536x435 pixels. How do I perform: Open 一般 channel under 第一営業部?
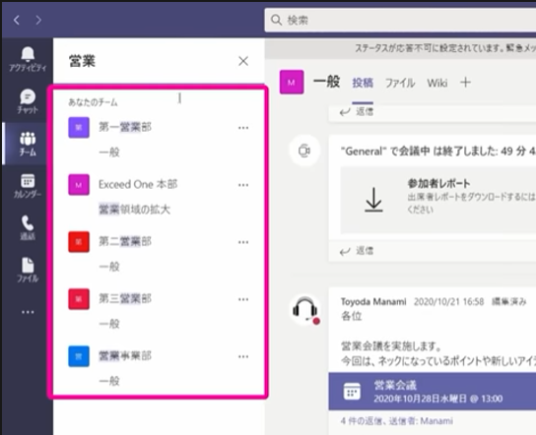(x=109, y=152)
